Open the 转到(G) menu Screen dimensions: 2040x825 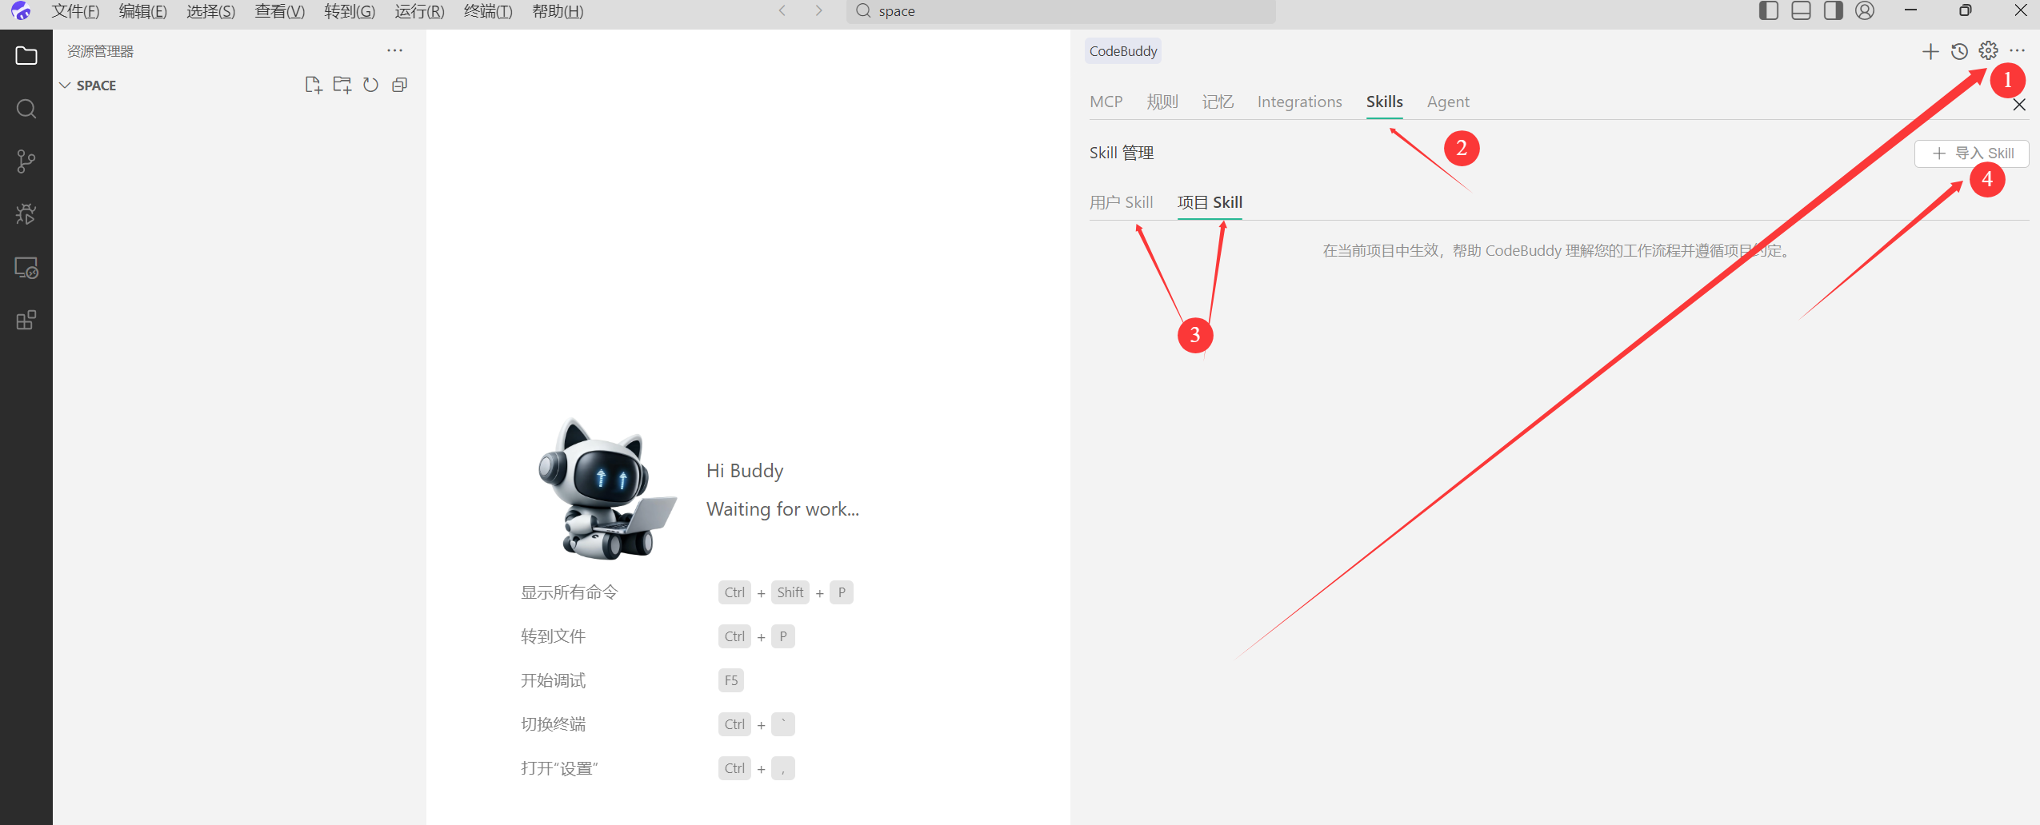click(x=350, y=11)
